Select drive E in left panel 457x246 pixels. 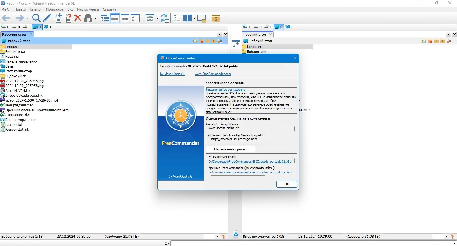(x=27, y=27)
